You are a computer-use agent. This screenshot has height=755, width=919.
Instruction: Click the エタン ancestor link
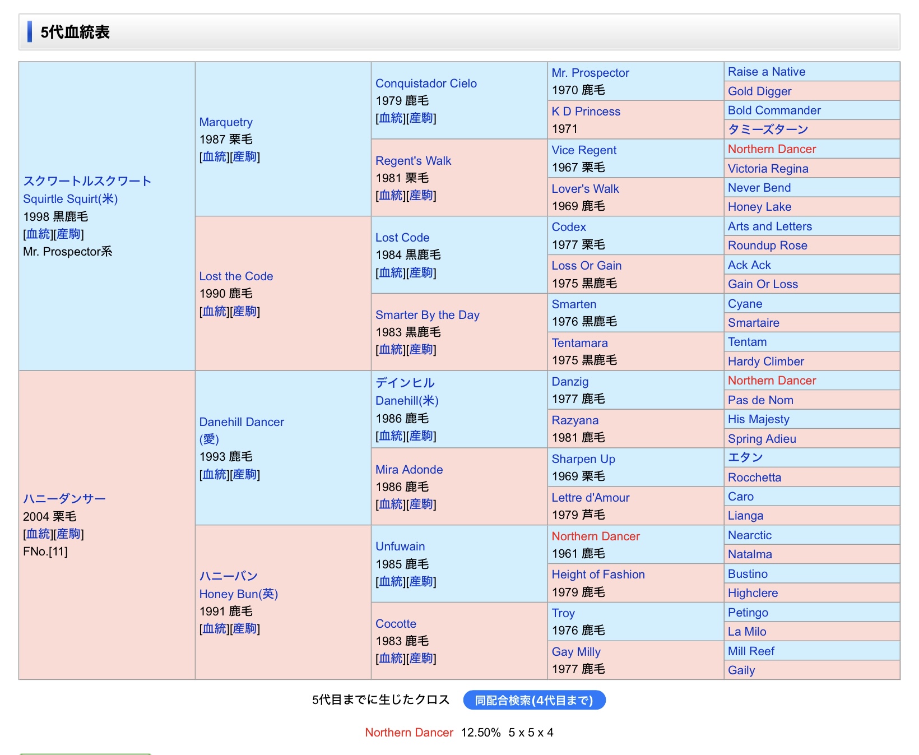pos(745,458)
